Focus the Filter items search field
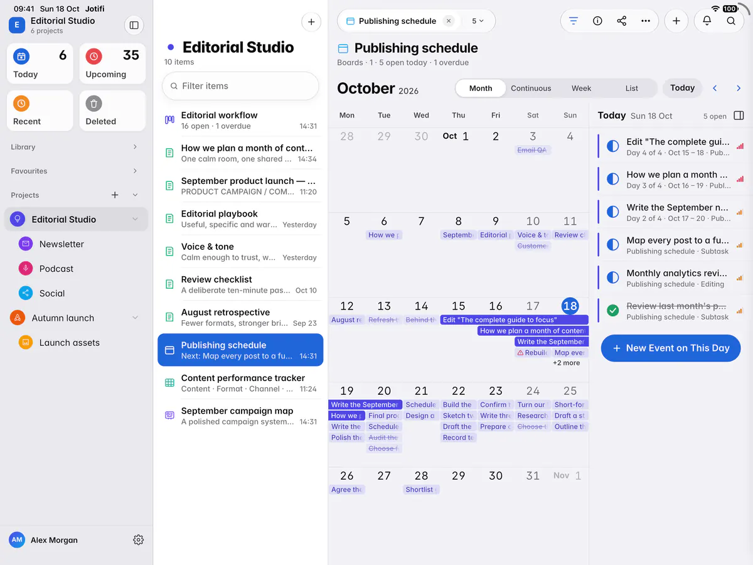 click(240, 86)
